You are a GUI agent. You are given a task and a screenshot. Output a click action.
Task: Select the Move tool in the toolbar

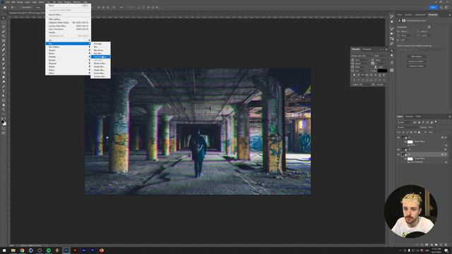pos(4,18)
